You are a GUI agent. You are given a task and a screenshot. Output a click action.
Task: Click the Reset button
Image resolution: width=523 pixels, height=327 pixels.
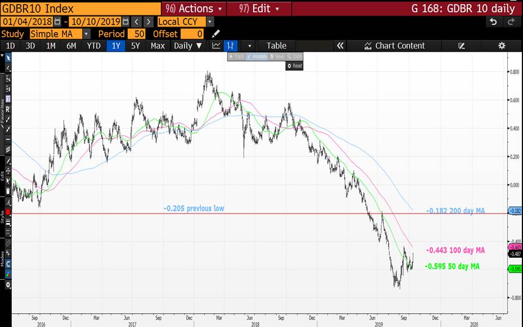pos(295,66)
